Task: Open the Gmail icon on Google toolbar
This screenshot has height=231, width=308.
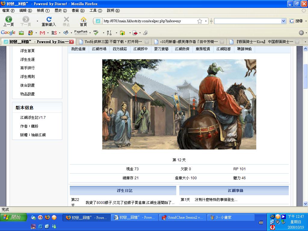Action: (42, 33)
